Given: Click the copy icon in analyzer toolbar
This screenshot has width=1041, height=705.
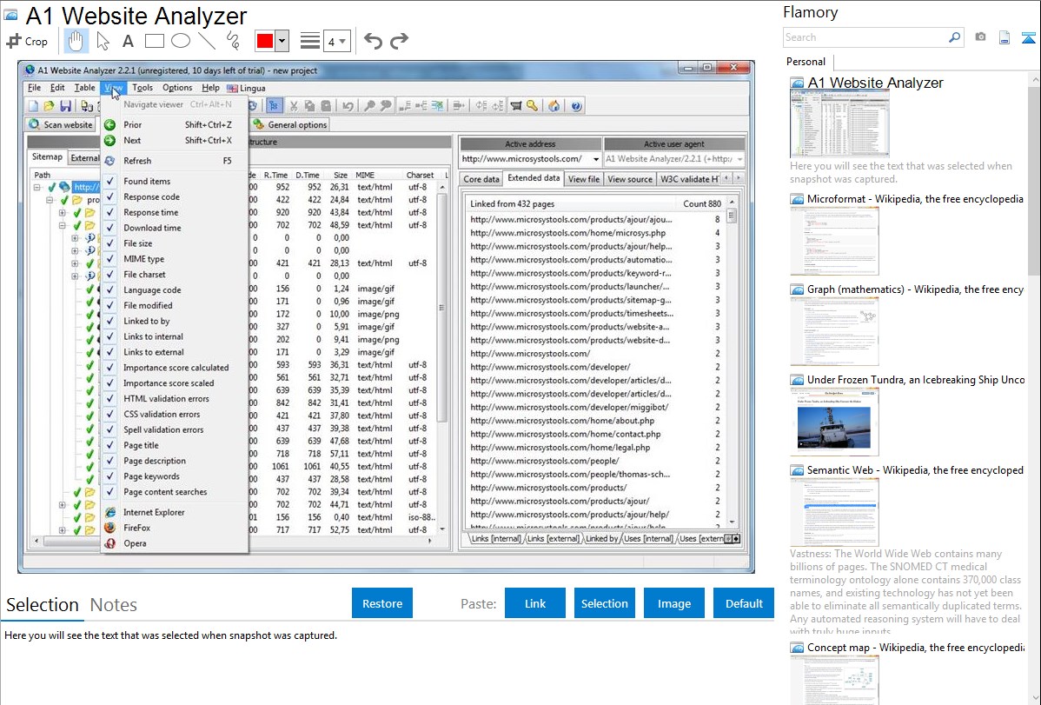Looking at the screenshot, I should click(x=309, y=106).
